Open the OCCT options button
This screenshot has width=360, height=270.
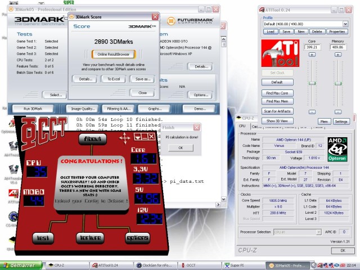click(x=137, y=237)
